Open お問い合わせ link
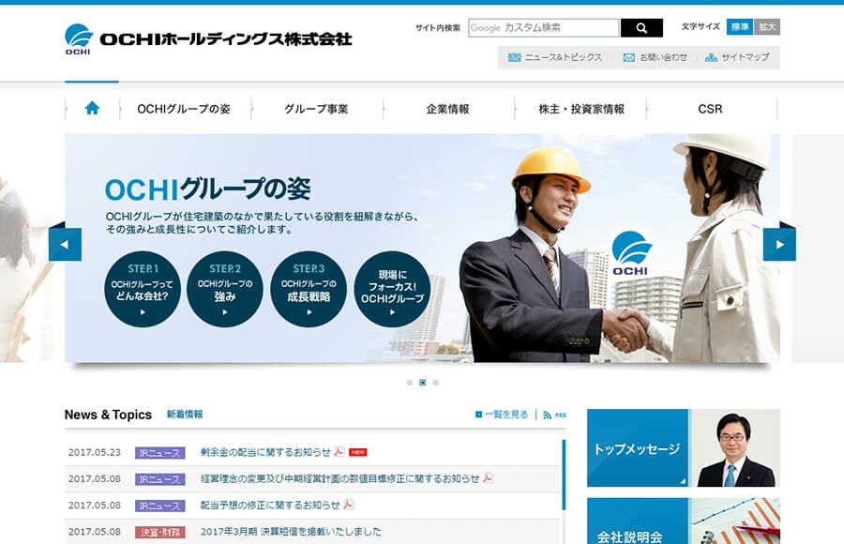 coord(663,57)
